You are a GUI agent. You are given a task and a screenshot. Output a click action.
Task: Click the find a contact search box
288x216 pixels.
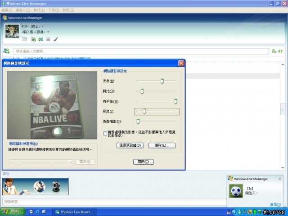click(141, 51)
